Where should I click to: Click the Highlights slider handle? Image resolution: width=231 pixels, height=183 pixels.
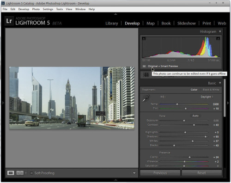pyautogui.click(x=185, y=132)
